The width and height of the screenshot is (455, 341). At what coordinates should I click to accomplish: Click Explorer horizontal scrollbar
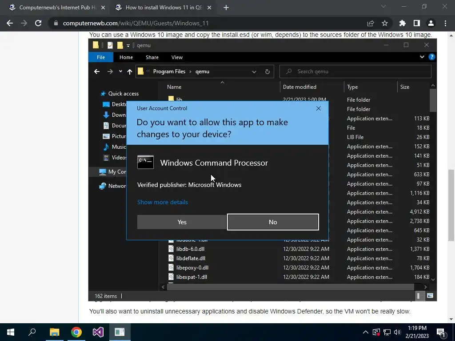[x=291, y=287]
